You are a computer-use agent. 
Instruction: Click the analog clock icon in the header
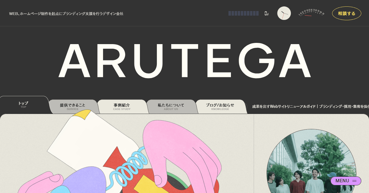pyautogui.click(x=284, y=13)
